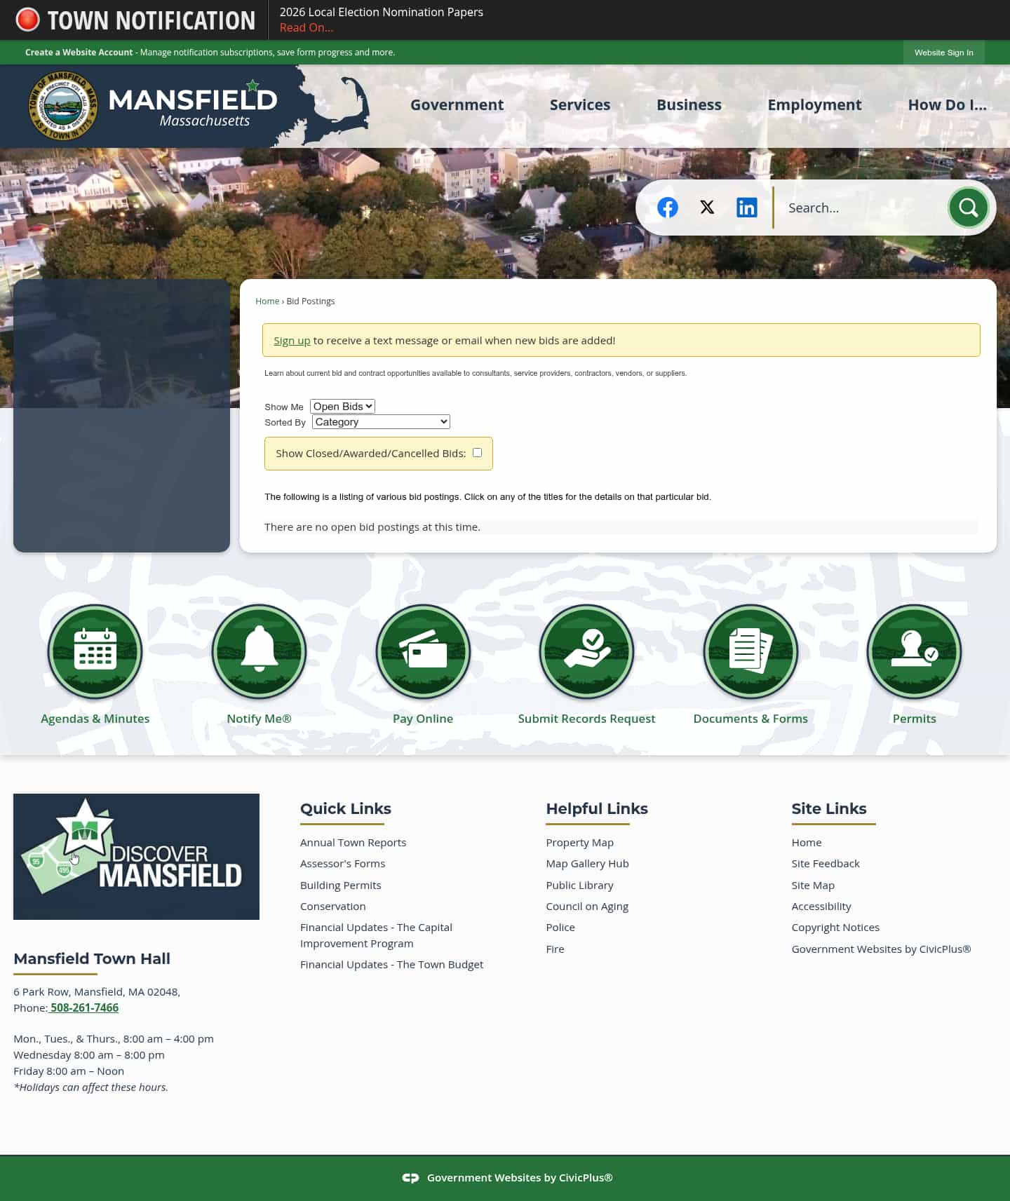Open the Submit Records Request hand icon

(x=586, y=652)
